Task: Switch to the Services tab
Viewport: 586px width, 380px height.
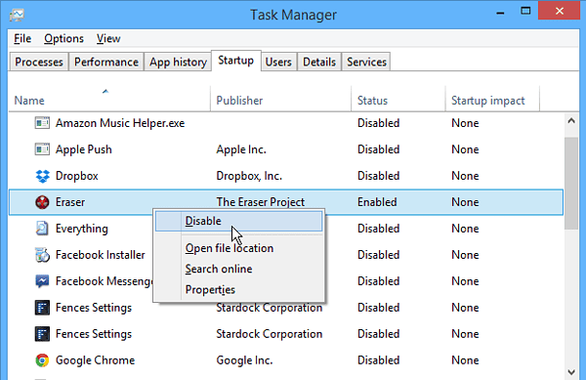Action: pos(366,62)
